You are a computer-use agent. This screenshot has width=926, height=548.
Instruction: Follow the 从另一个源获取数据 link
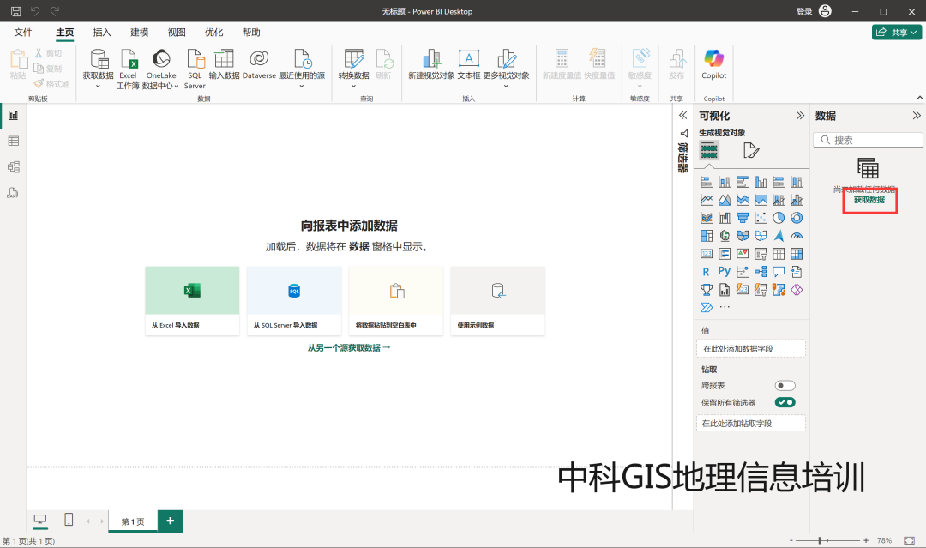point(348,348)
